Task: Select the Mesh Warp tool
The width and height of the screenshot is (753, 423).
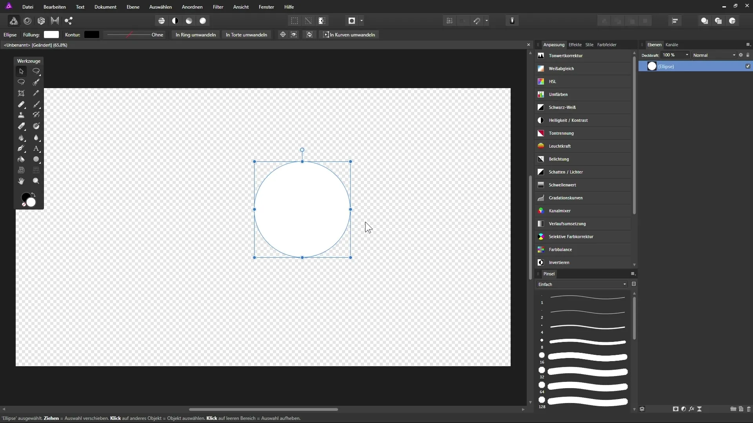Action: 21,170
